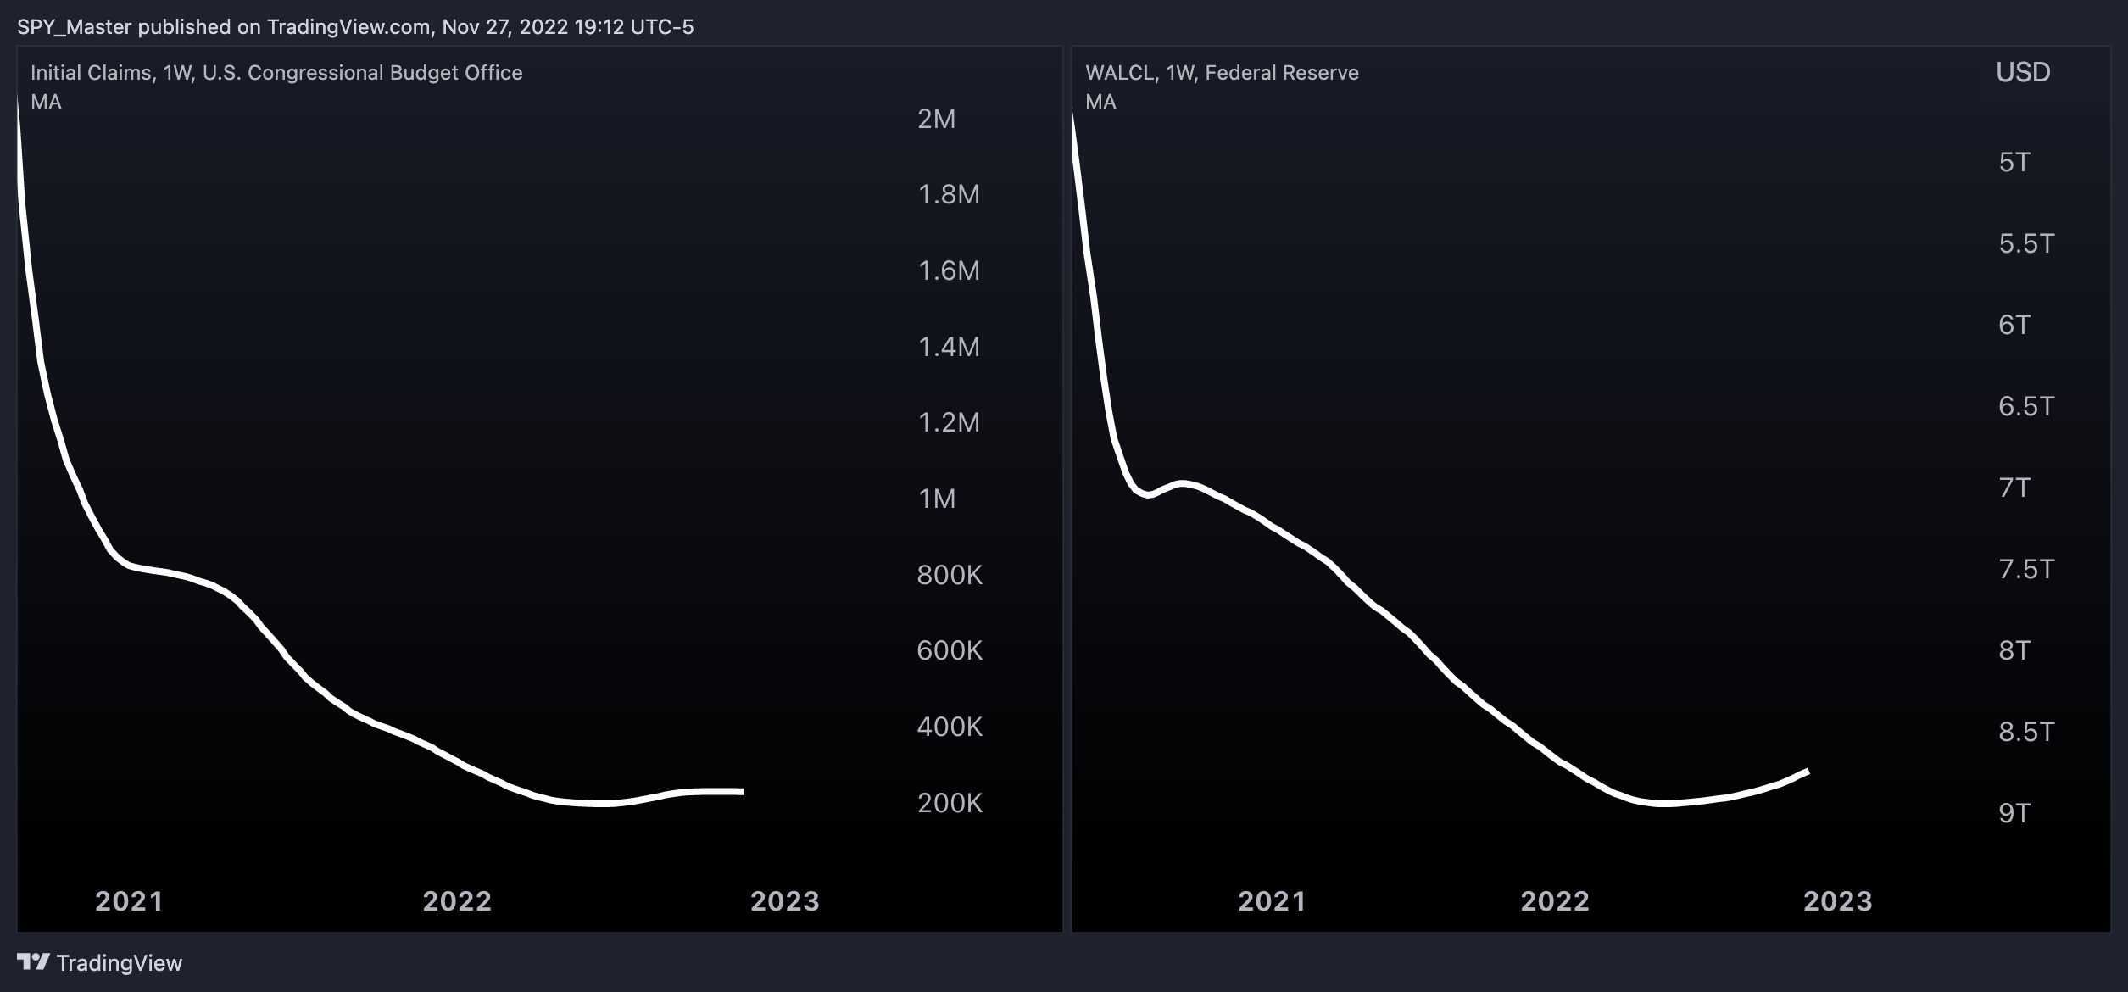Viewport: 2128px width, 992px height.
Task: Click the 1.8M price axis label
Action: tap(949, 194)
